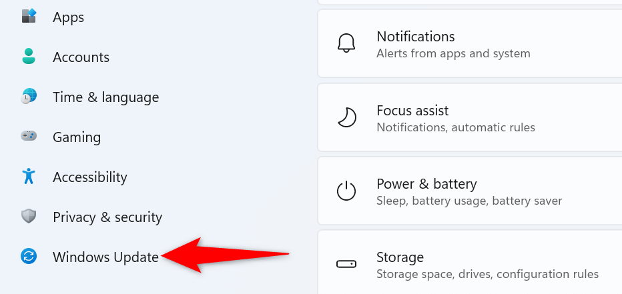Go to Accessibility settings category

tap(89, 177)
